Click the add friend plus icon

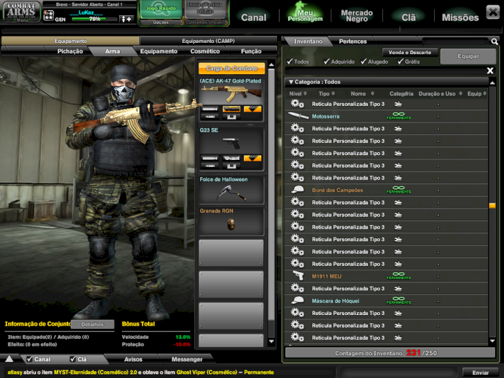coord(127,19)
